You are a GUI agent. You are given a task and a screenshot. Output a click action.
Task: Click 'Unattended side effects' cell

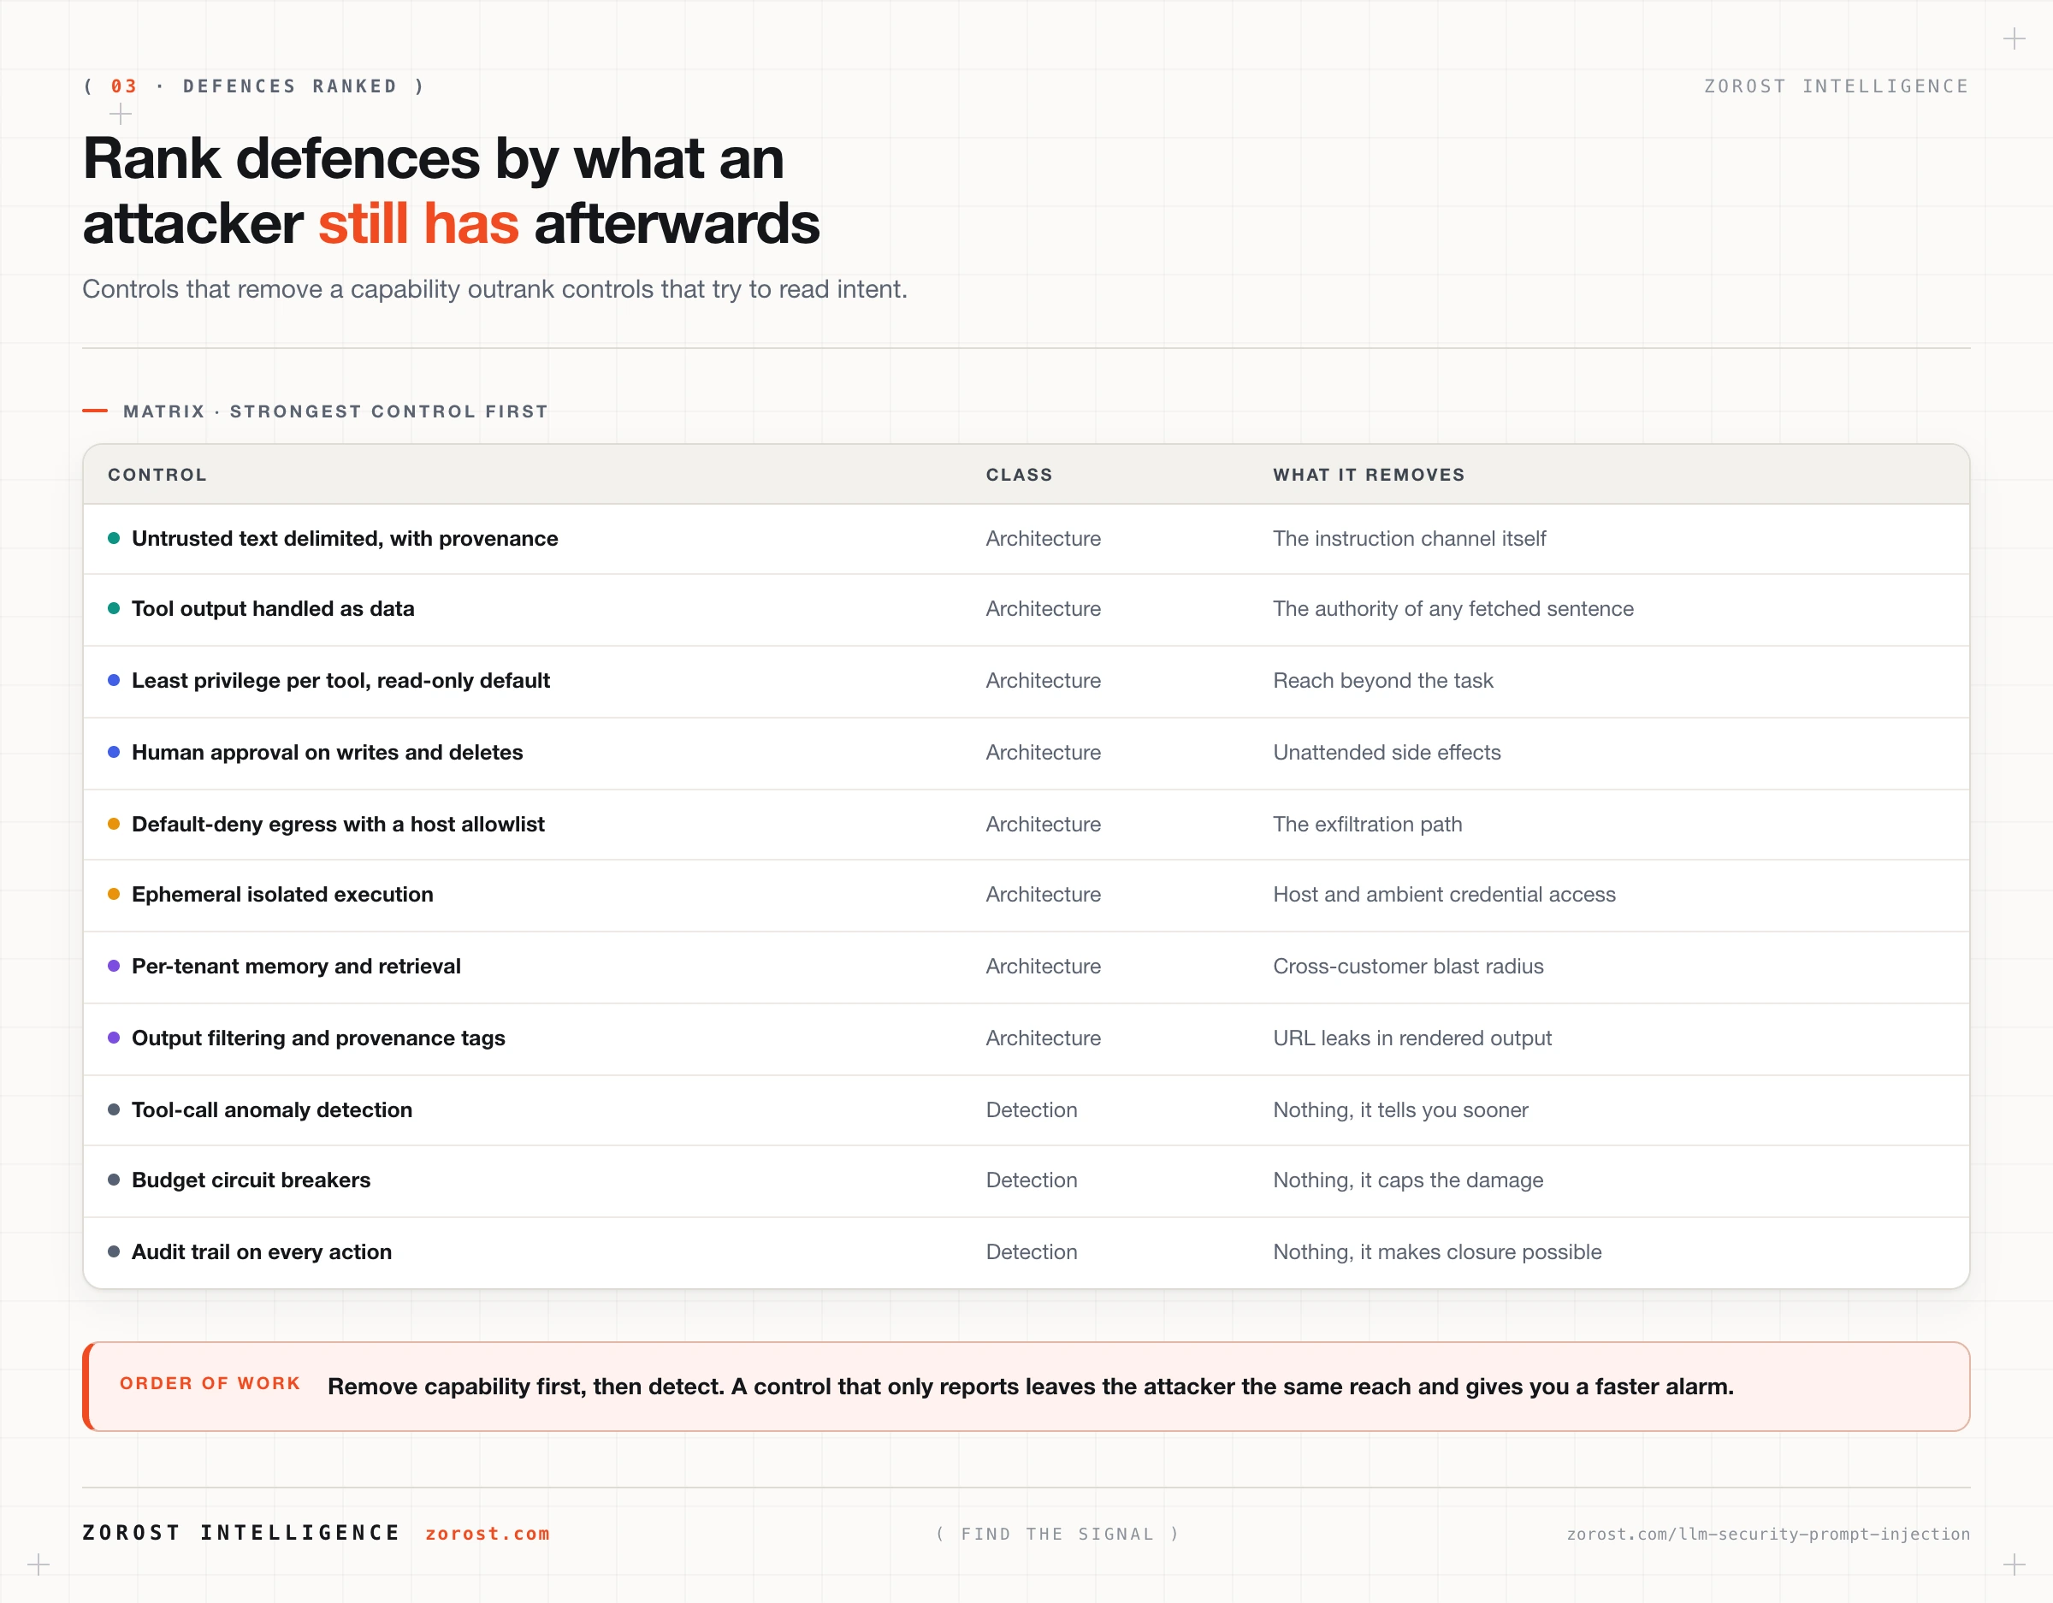(x=1387, y=752)
